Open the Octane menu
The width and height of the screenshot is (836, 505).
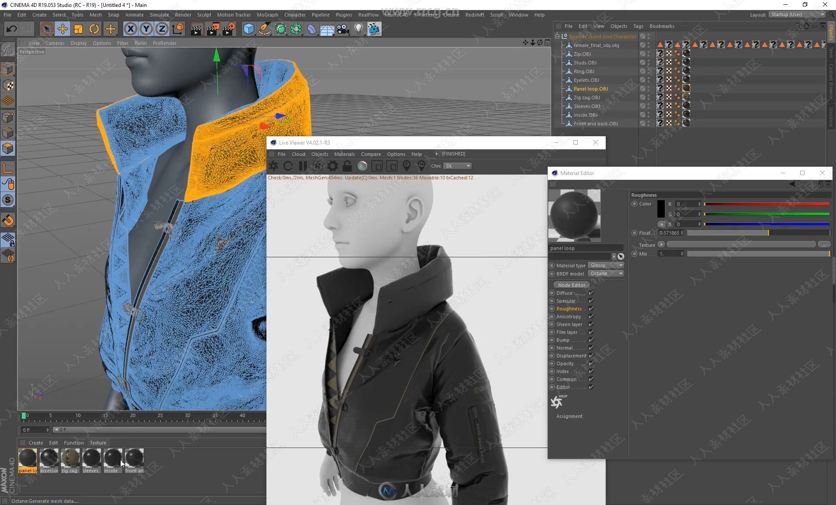pyautogui.click(x=451, y=15)
